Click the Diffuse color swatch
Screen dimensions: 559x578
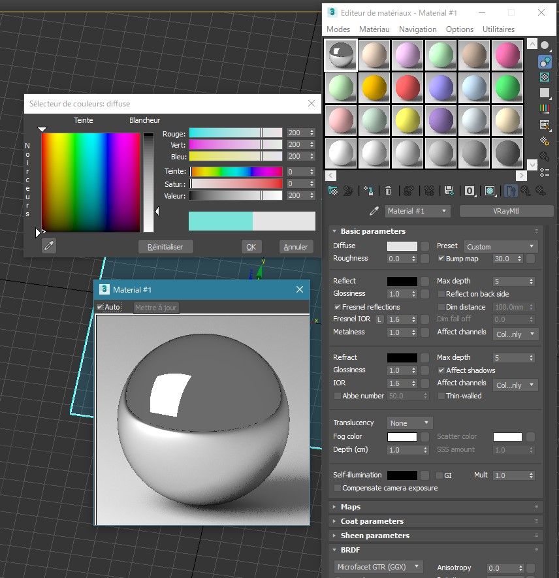tap(402, 246)
